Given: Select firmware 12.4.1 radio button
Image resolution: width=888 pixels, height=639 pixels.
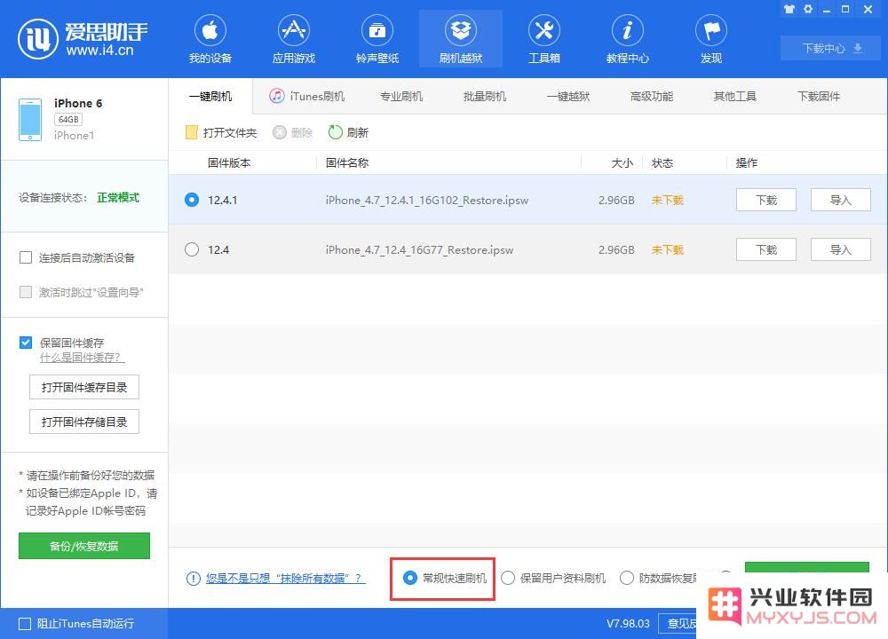Looking at the screenshot, I should pyautogui.click(x=192, y=200).
